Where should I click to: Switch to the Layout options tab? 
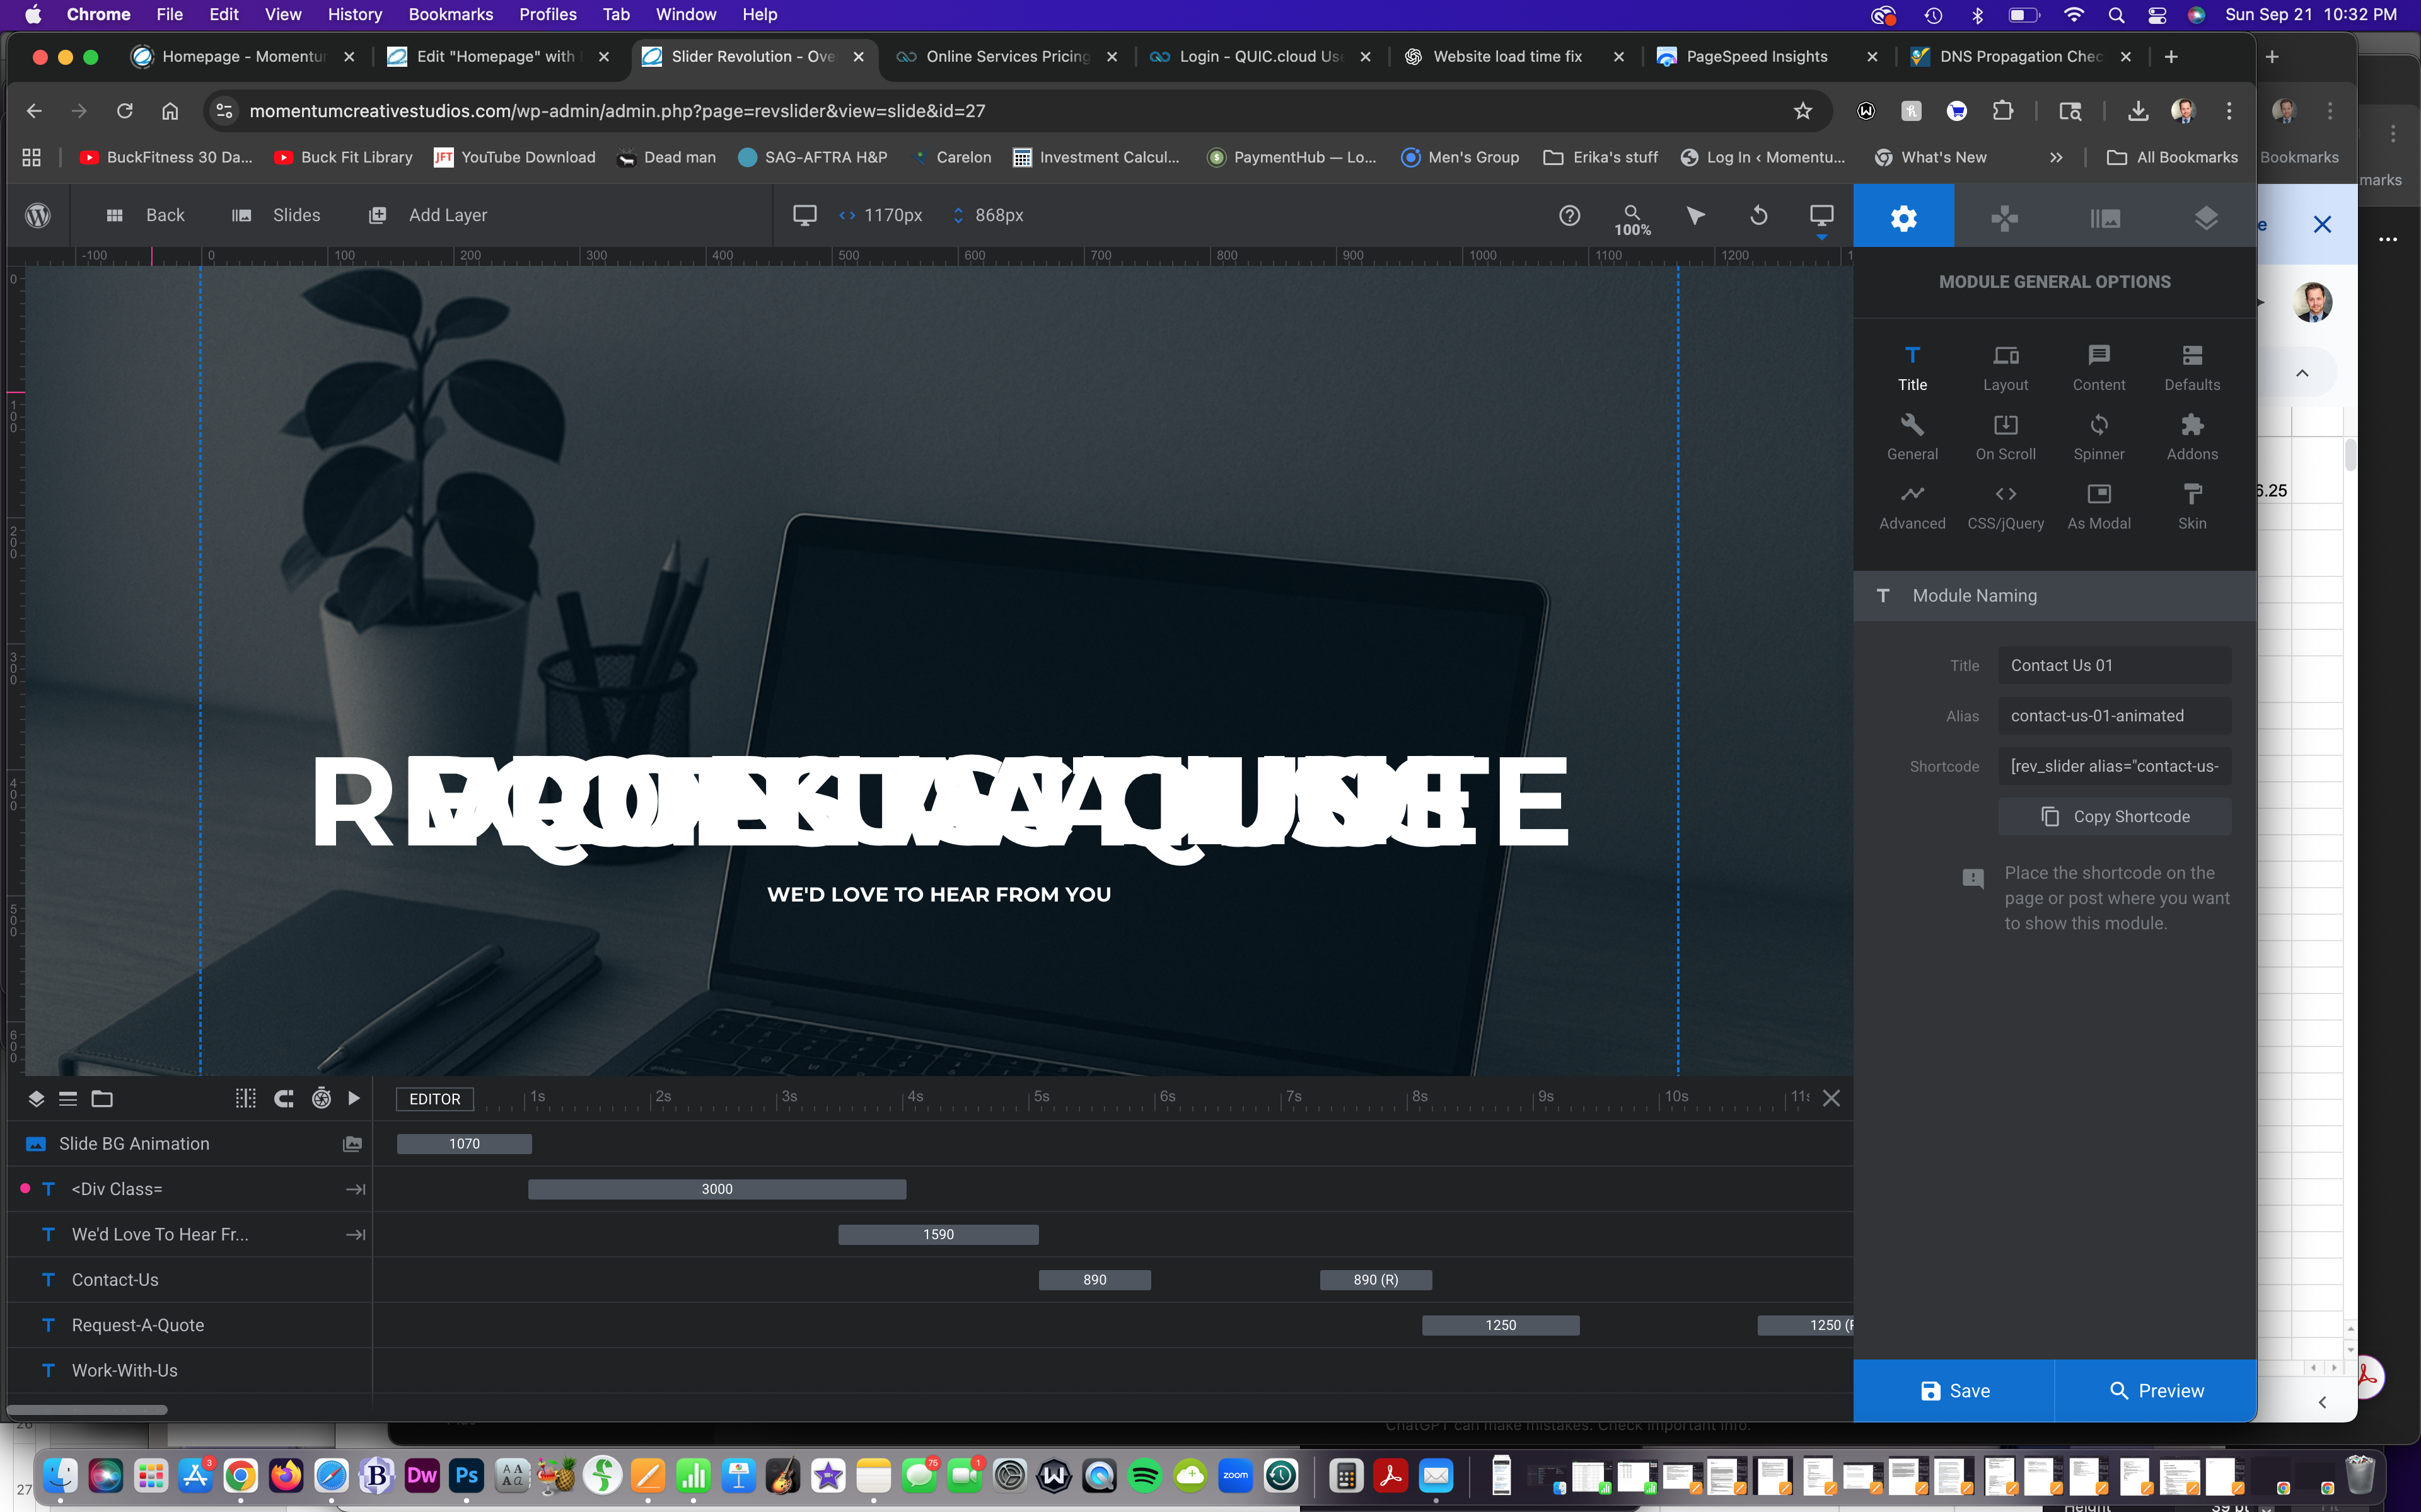pyautogui.click(x=2005, y=367)
